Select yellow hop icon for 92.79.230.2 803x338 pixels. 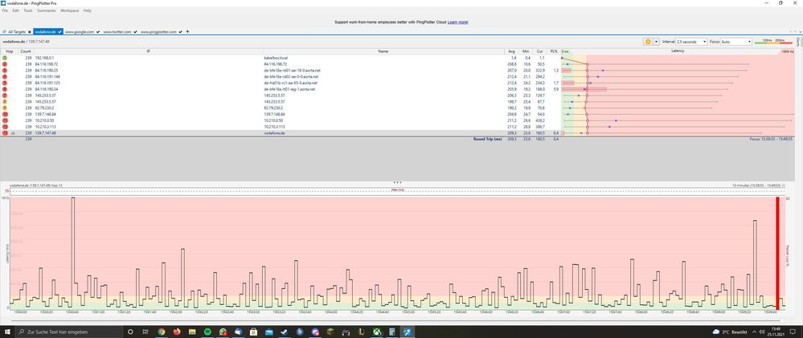click(5, 108)
